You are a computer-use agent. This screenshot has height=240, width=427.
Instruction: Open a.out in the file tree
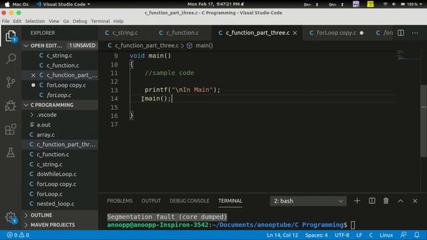point(43,125)
